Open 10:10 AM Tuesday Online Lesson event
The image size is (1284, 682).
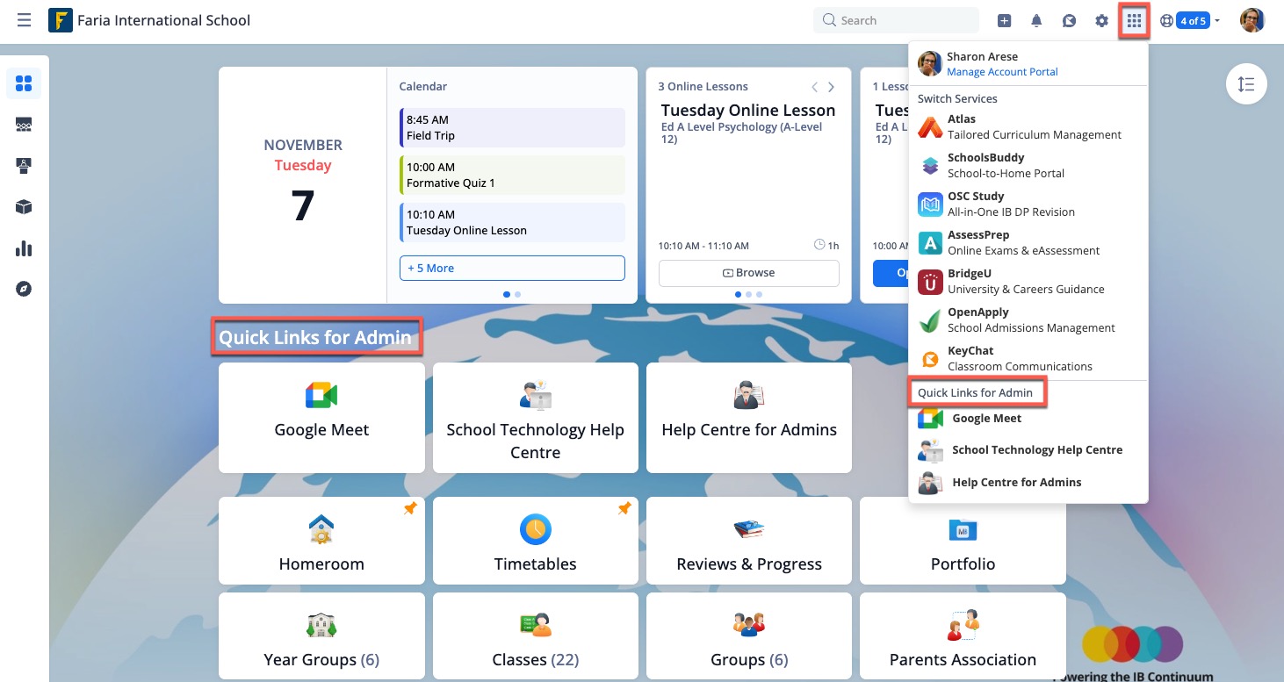pyautogui.click(x=512, y=222)
